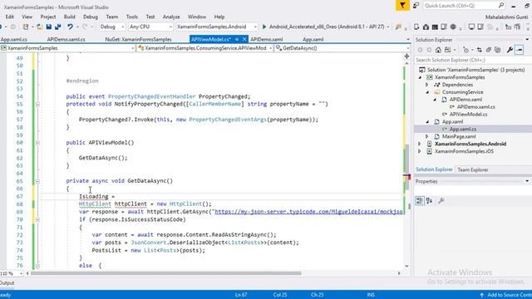Select APIViewModel.cs in Solution Explorer
The image size is (532, 299).
[x=468, y=115]
